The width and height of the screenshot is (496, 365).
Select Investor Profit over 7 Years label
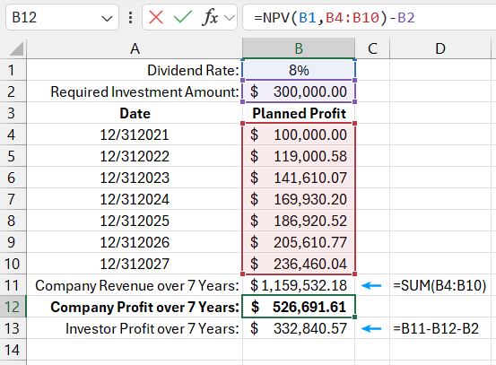[x=135, y=328]
